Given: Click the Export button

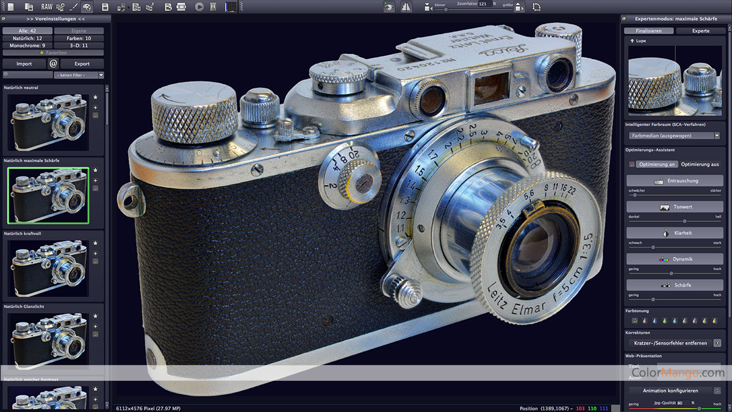Looking at the screenshot, I should coord(82,63).
